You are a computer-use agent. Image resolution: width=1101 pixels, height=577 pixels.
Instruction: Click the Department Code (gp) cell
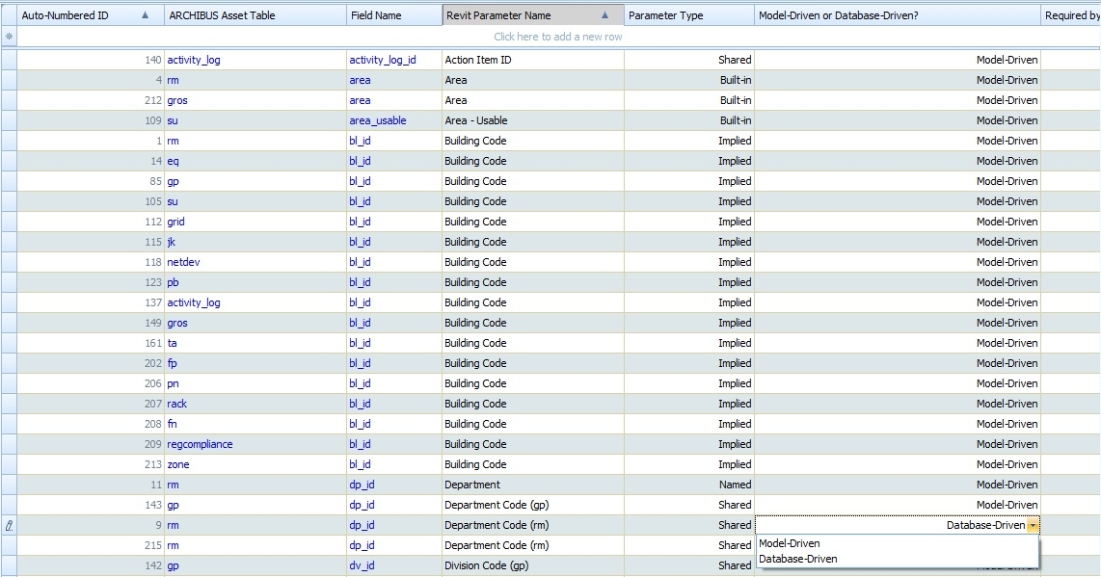[x=497, y=505]
